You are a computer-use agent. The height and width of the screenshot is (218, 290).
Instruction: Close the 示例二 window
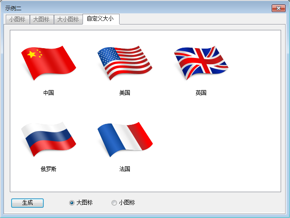pyautogui.click(x=278, y=8)
